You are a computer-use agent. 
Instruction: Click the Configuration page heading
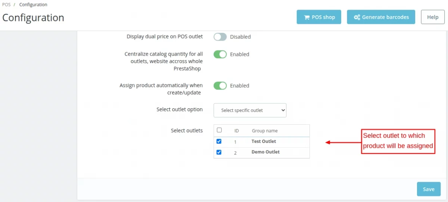(33, 18)
